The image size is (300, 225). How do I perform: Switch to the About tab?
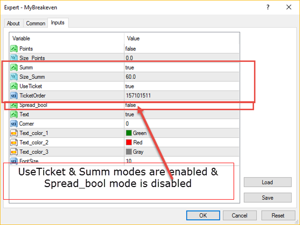coord(13,23)
